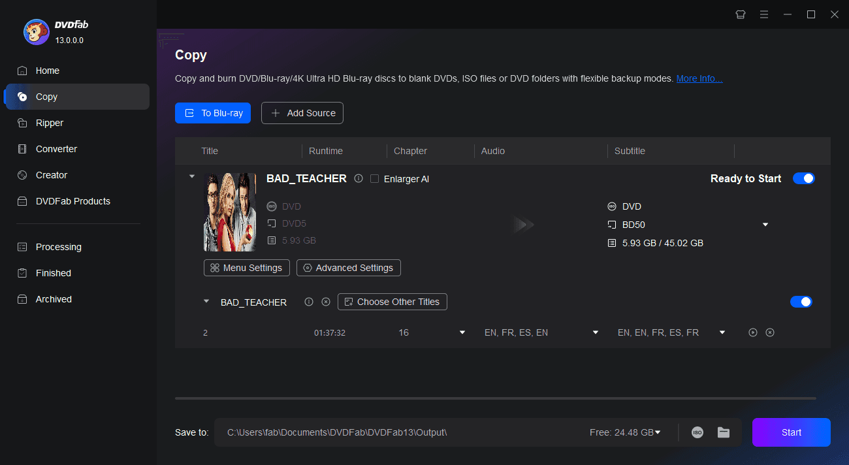849x465 pixels.
Task: Open the skin/theme shirt icon in title bar
Action: pos(741,14)
